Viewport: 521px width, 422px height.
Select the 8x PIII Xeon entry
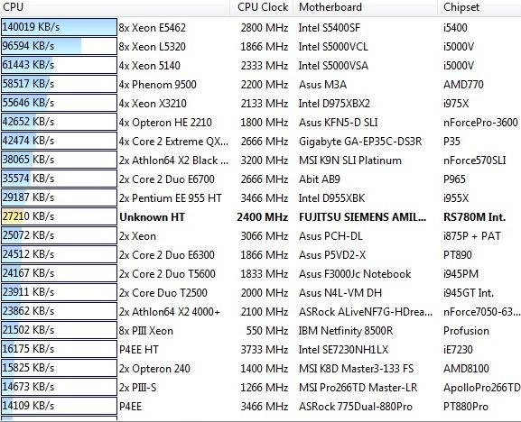(x=146, y=330)
